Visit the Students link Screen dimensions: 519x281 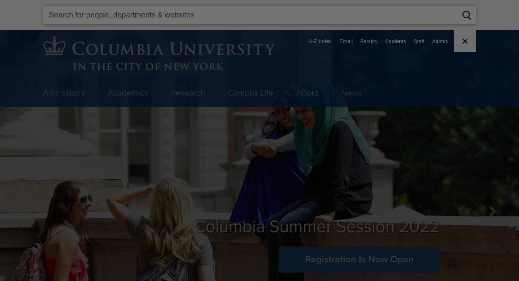coord(395,41)
